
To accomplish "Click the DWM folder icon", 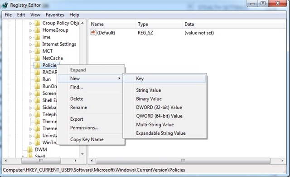I will point(30,150).
